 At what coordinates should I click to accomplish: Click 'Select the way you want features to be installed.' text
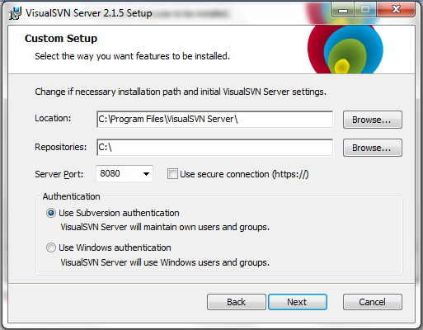click(132, 56)
